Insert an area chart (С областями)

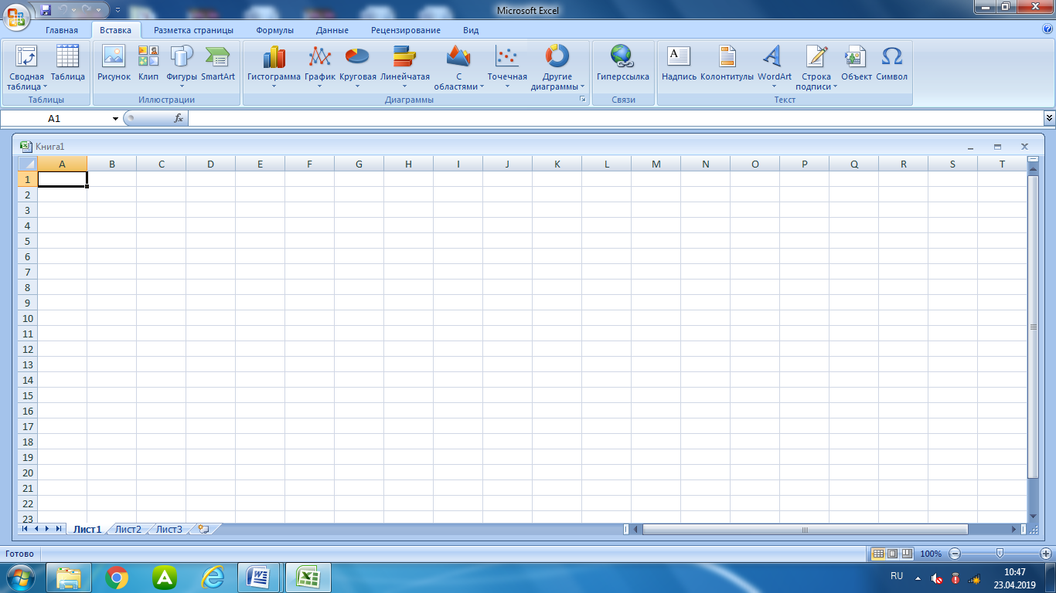pyautogui.click(x=458, y=67)
